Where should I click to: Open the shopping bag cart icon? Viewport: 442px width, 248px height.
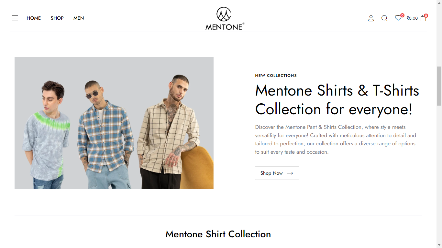pos(423,18)
